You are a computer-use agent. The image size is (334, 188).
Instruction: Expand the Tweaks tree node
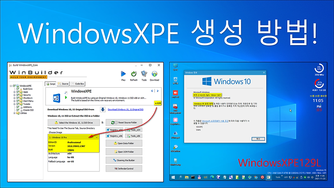pyautogui.click(x=15, y=104)
